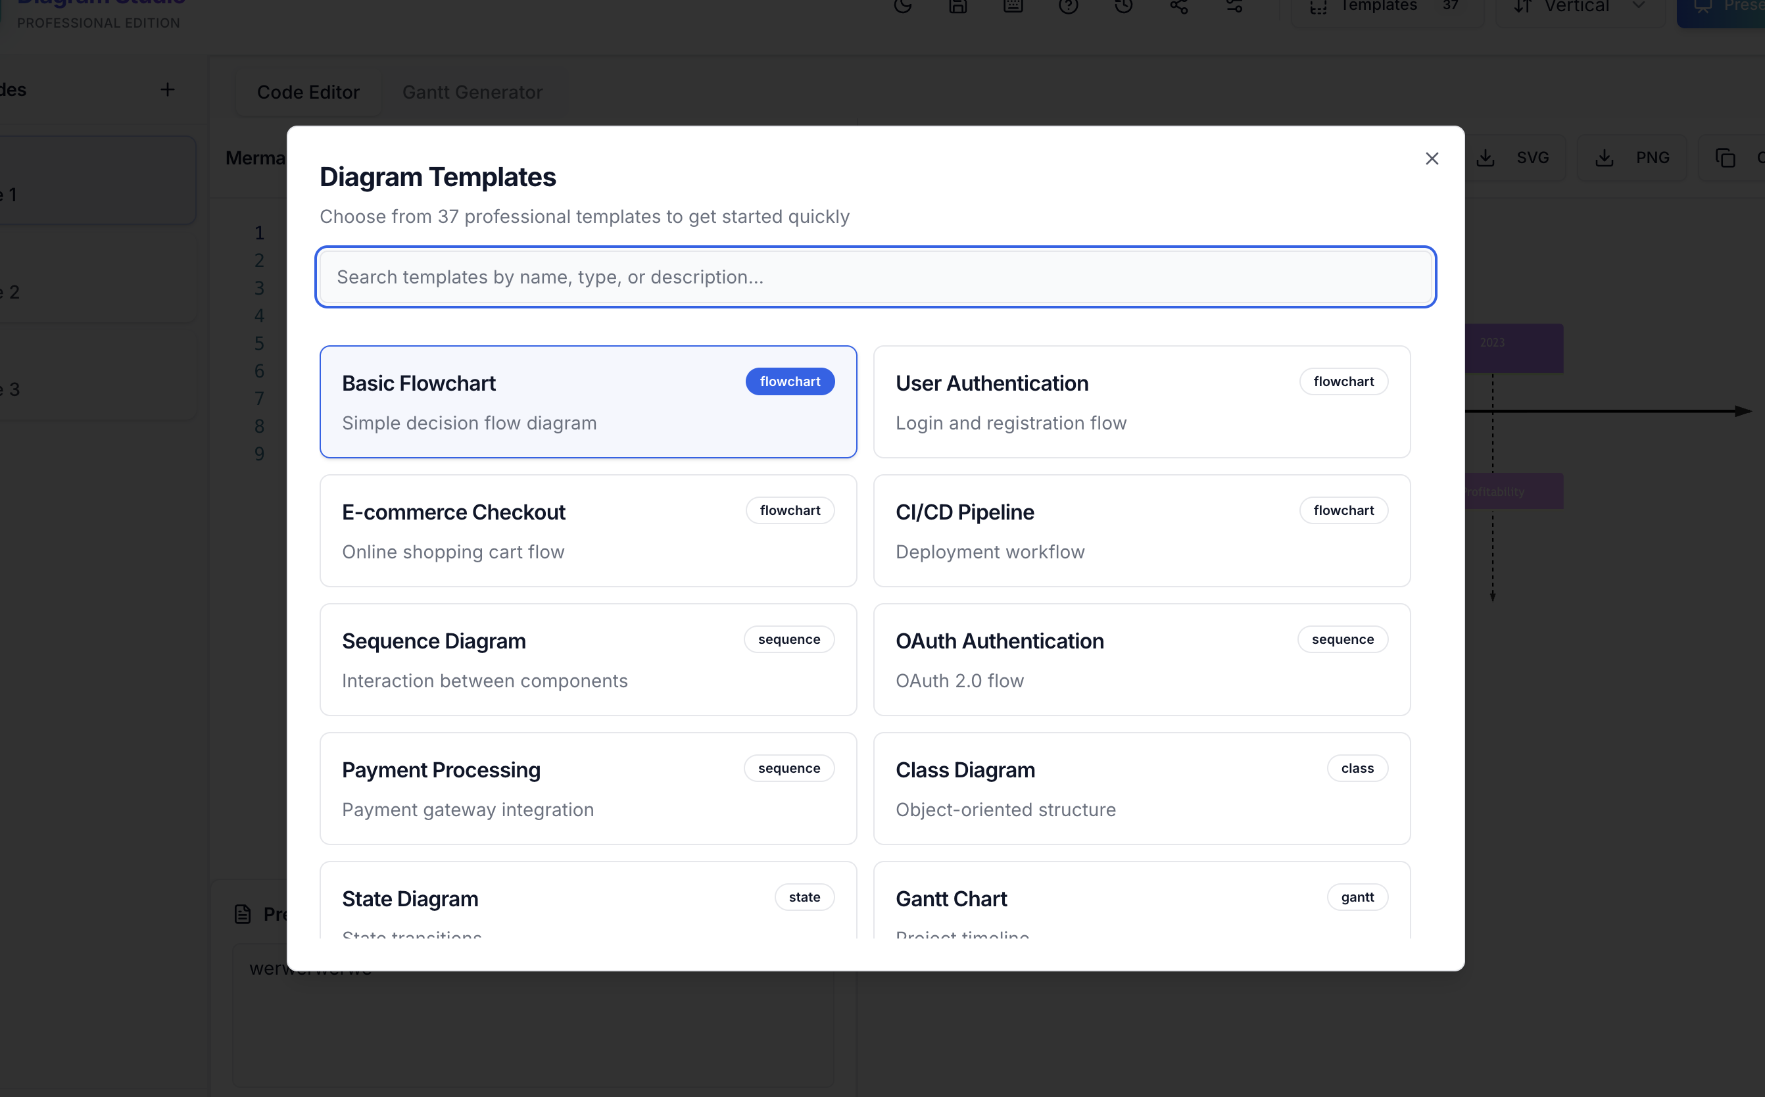
Task: Open version history clock icon
Action: click(1123, 6)
